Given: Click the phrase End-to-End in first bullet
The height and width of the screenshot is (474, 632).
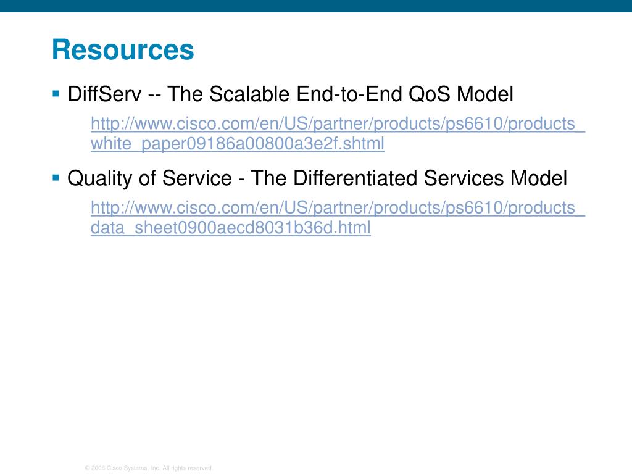Looking at the screenshot, I should [349, 94].
